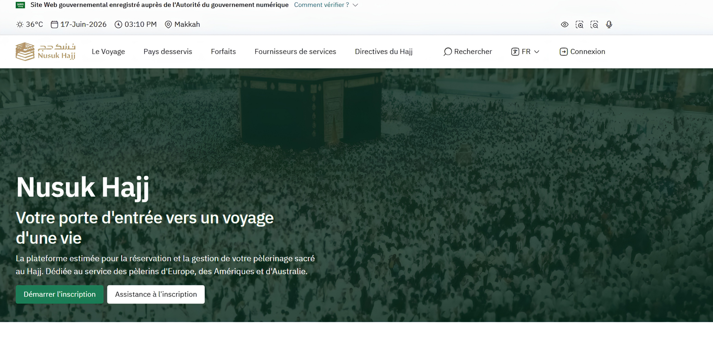Click the 36°C temperature text
The height and width of the screenshot is (356, 713).
click(x=35, y=24)
